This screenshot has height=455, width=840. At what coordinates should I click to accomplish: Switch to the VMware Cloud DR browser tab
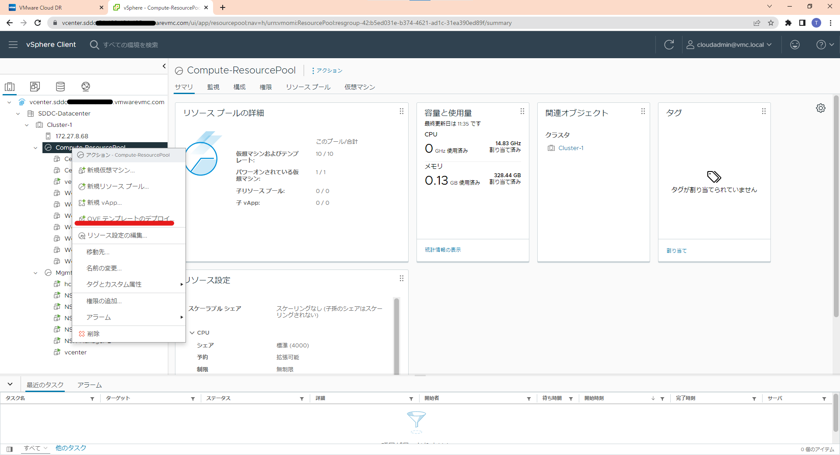tap(56, 7)
